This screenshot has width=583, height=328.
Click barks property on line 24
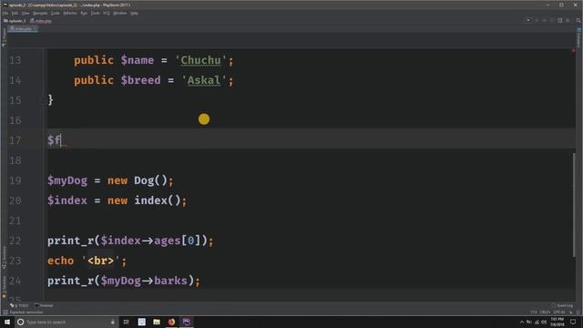tap(170, 282)
